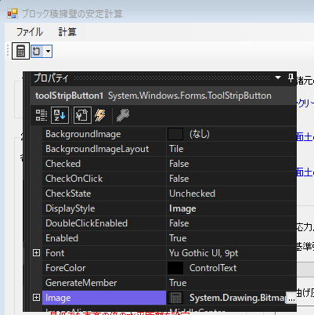Select the Checked property name
Screen dimensions: 314x315
(x=63, y=164)
